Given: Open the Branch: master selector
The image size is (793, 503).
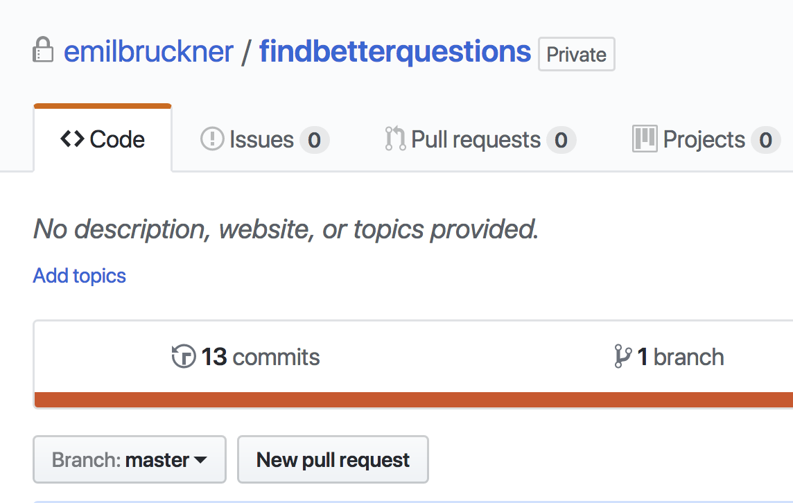Looking at the screenshot, I should click(x=130, y=459).
